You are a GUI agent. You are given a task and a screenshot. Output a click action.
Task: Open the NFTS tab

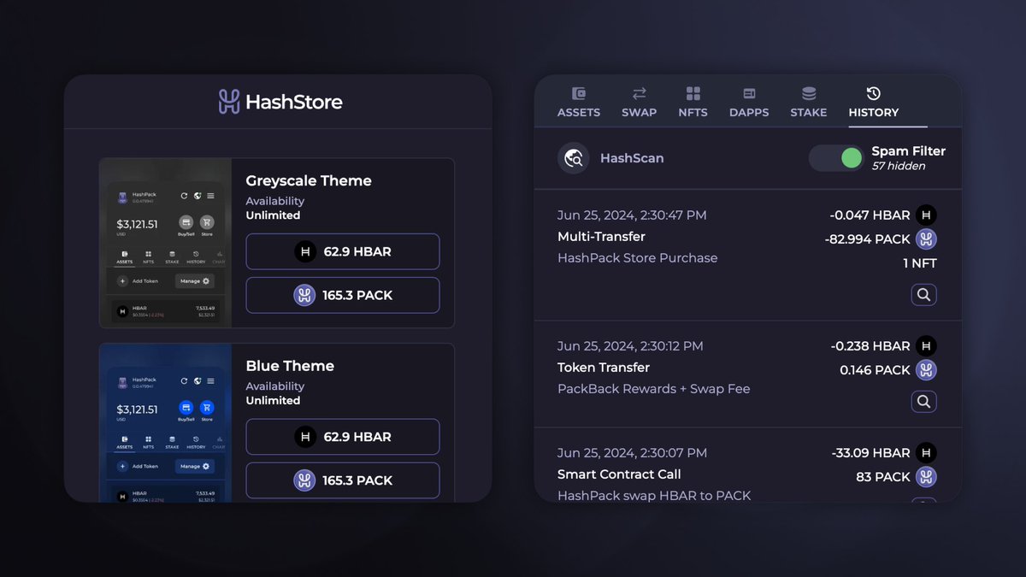[x=693, y=103]
